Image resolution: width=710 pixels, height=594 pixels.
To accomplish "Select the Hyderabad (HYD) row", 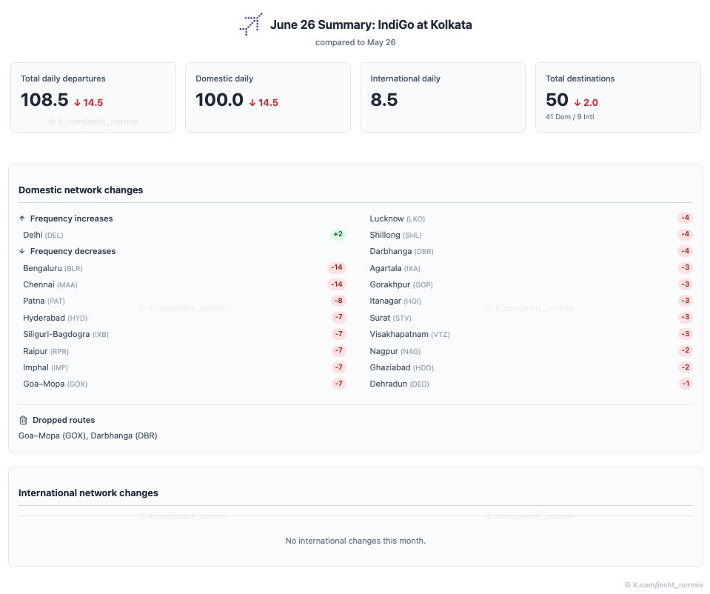I will click(x=184, y=318).
